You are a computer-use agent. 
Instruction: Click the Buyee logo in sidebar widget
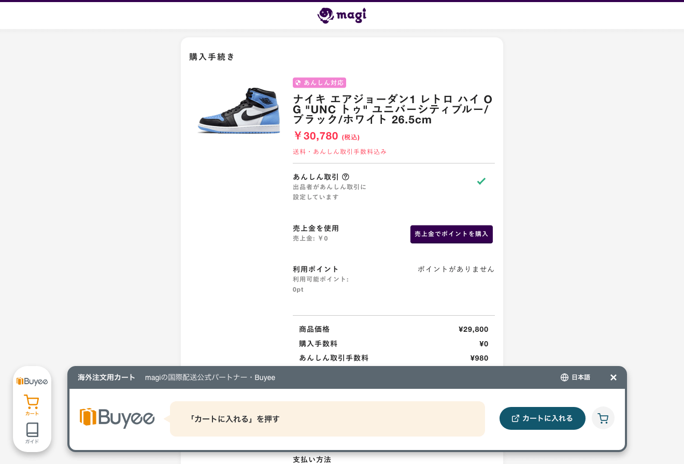click(32, 381)
